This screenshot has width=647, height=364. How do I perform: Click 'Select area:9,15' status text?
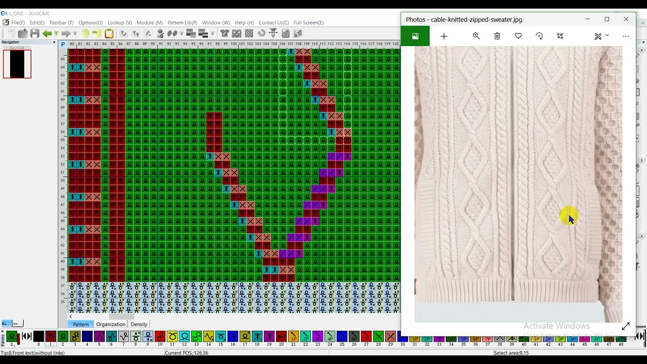point(511,353)
